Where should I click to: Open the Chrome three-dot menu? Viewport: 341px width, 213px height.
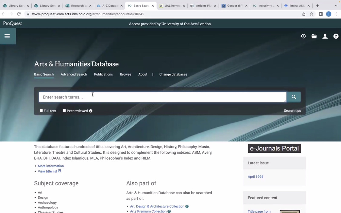[x=336, y=14]
